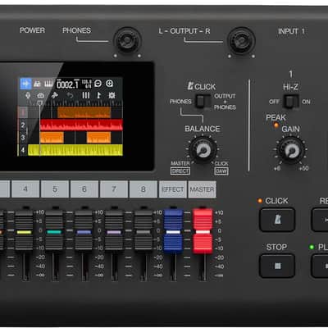Tap the zoom in plus icon on LCD
The height and width of the screenshot is (328, 328).
(109, 84)
